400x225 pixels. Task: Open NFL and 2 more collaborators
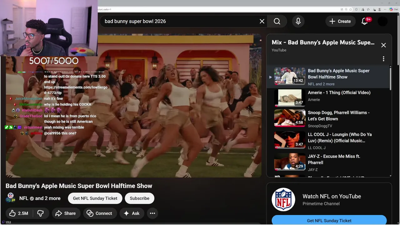tap(40, 198)
